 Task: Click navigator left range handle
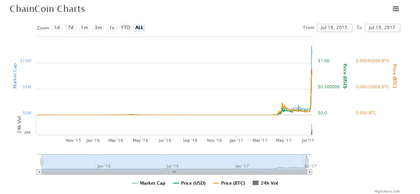click(x=42, y=162)
